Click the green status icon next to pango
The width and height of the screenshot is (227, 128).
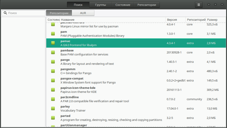[x=53, y=62]
